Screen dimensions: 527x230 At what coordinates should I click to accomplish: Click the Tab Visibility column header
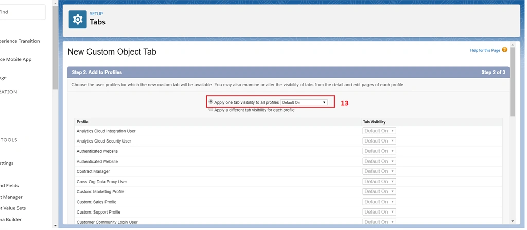click(x=375, y=122)
